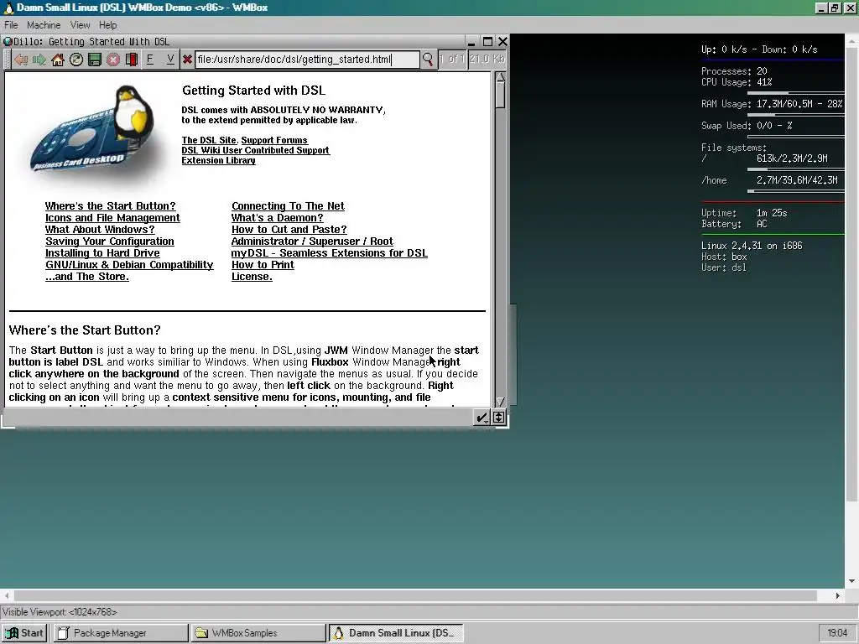Image resolution: width=859 pixels, height=644 pixels.
Task: Open Installing to Hard Drive link
Action: point(102,253)
